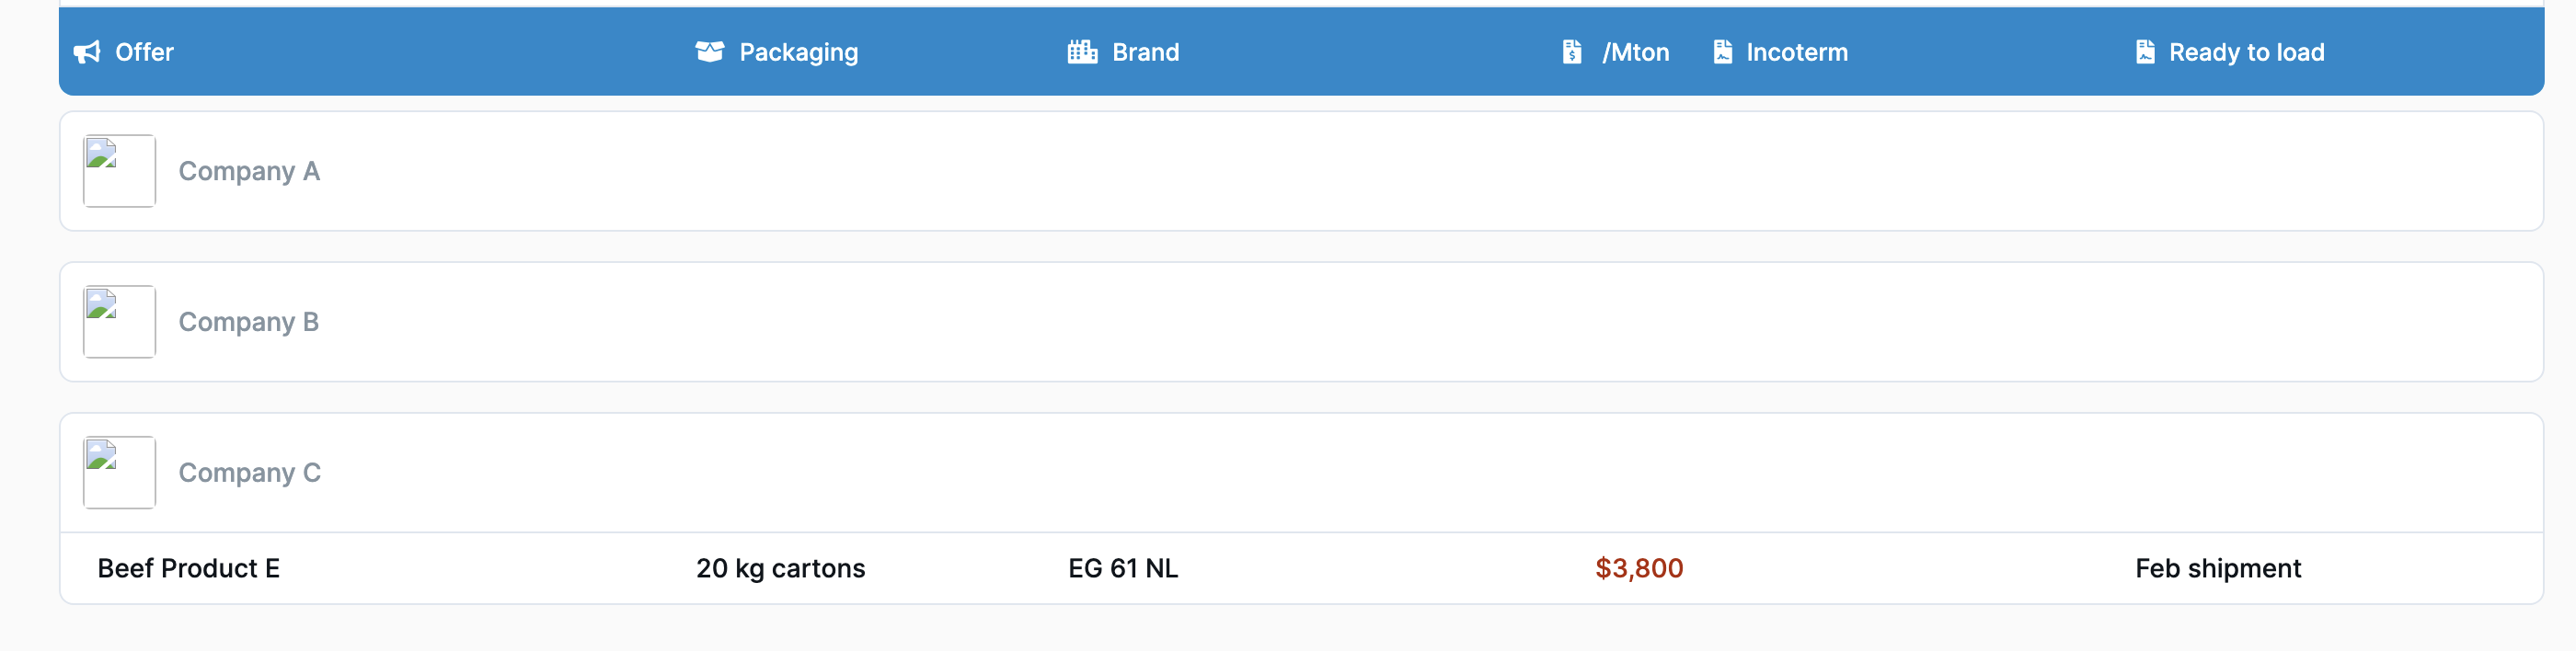
Task: Click the dollar invoice icon by /Mton
Action: (x=1572, y=52)
